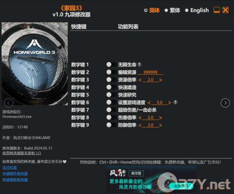Increase 防御倍率 value with right arrow
The width and height of the screenshot is (234, 194).
coord(161,125)
